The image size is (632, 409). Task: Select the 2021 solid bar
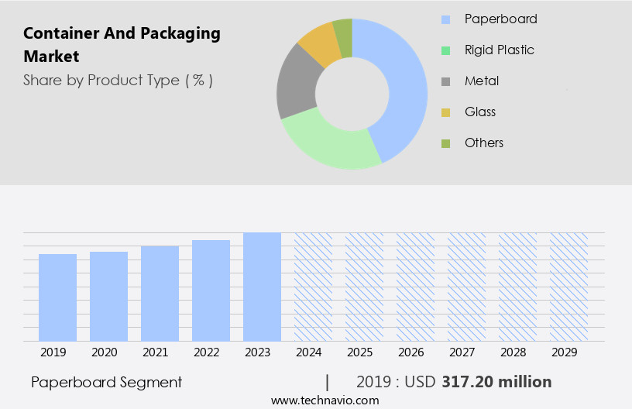coord(160,293)
